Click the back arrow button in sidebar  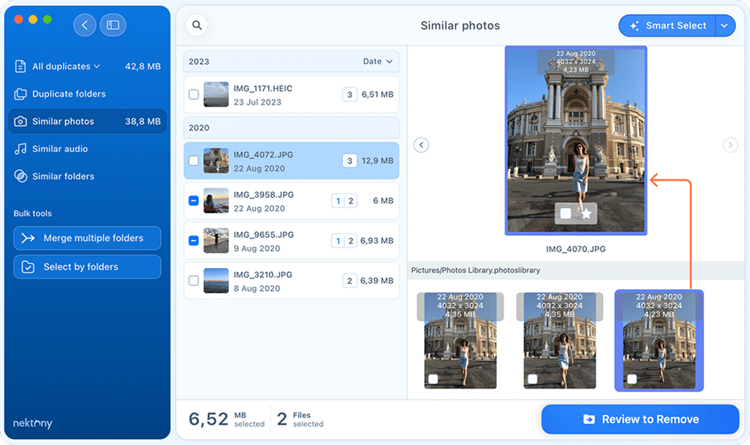(85, 25)
